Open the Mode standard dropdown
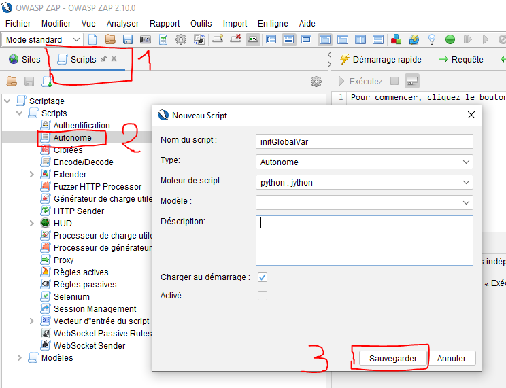506x388 pixels. [42, 39]
